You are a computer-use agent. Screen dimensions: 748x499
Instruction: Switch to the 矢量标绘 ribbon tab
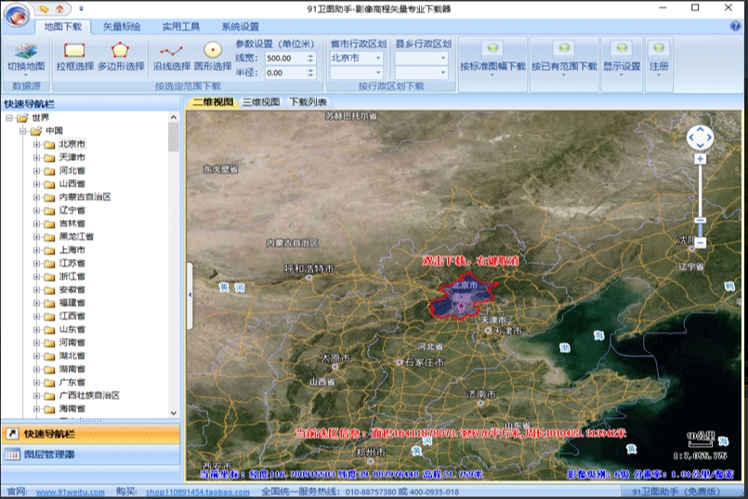[121, 27]
